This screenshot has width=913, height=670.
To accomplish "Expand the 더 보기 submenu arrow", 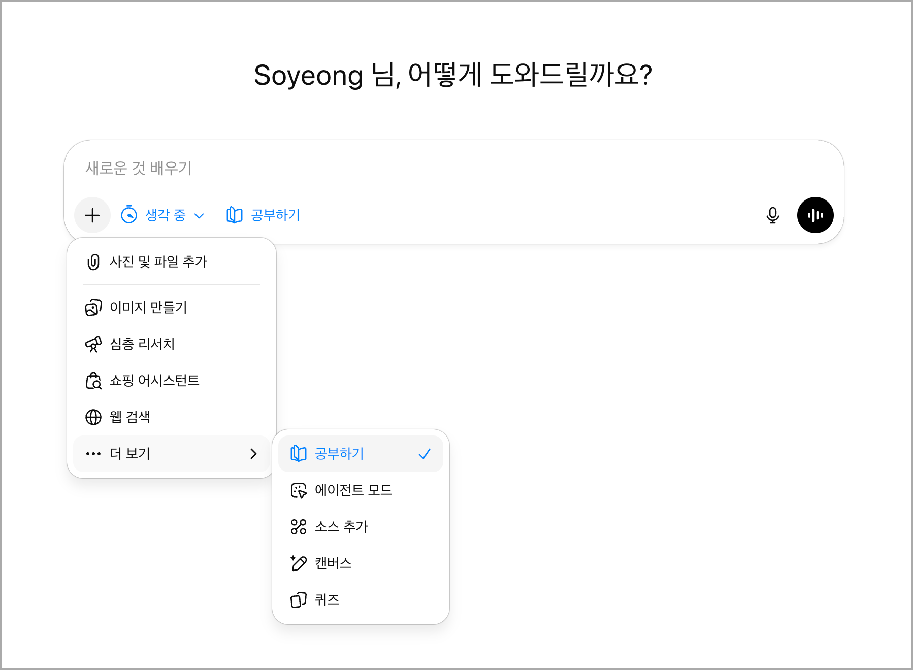I will (253, 454).
